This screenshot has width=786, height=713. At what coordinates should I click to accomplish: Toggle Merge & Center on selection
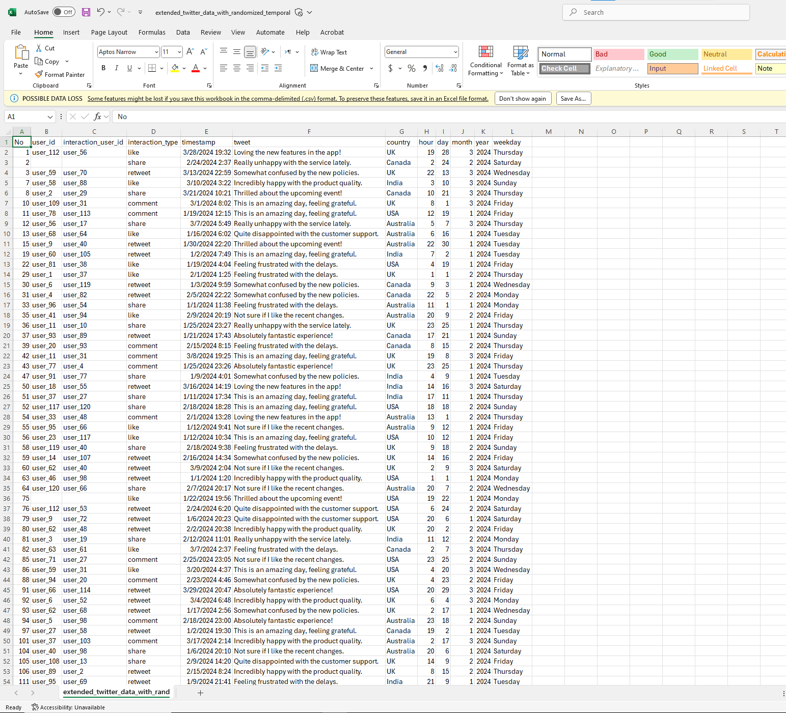click(x=337, y=69)
